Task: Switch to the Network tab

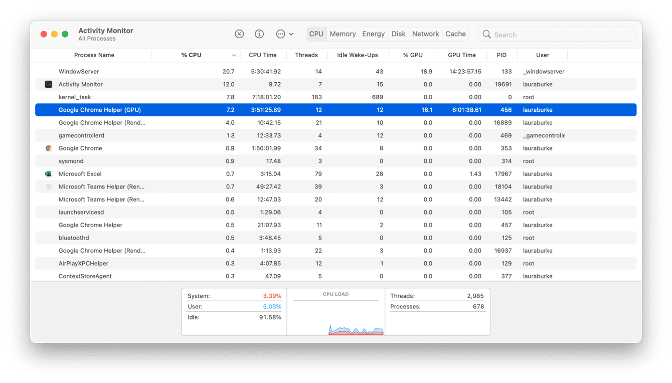Action: point(425,34)
